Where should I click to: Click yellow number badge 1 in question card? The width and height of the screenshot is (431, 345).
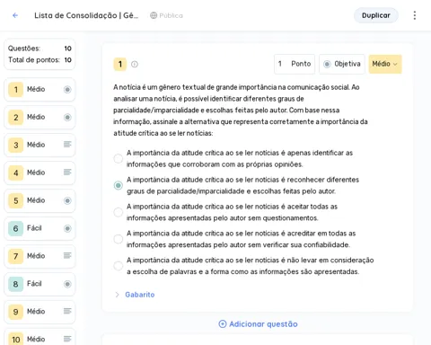pos(120,64)
